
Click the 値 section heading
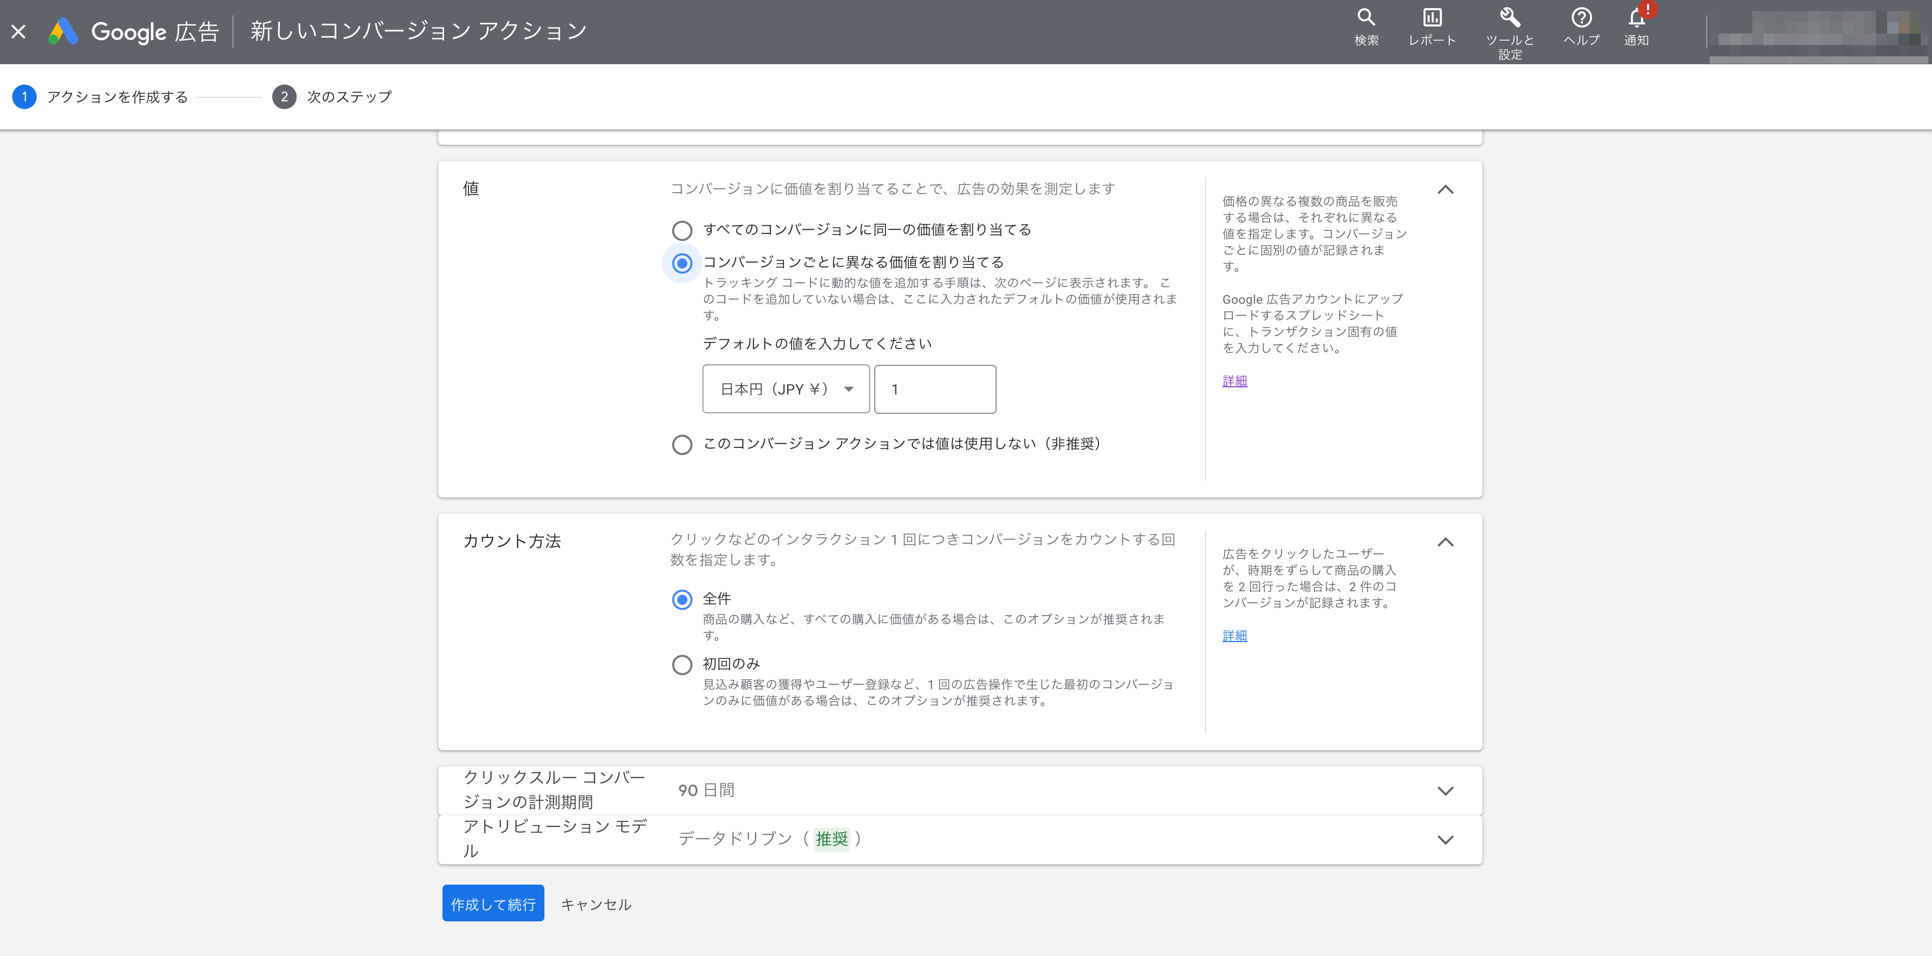click(x=471, y=189)
